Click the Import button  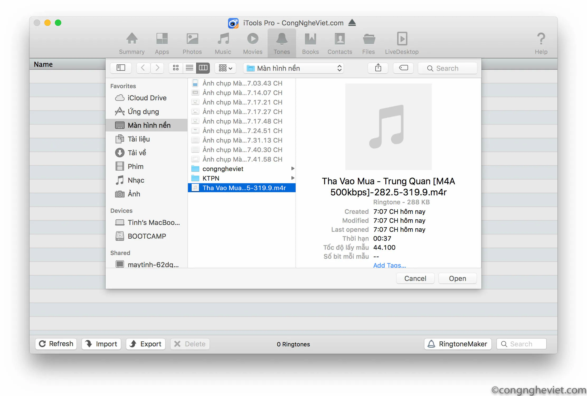(101, 344)
